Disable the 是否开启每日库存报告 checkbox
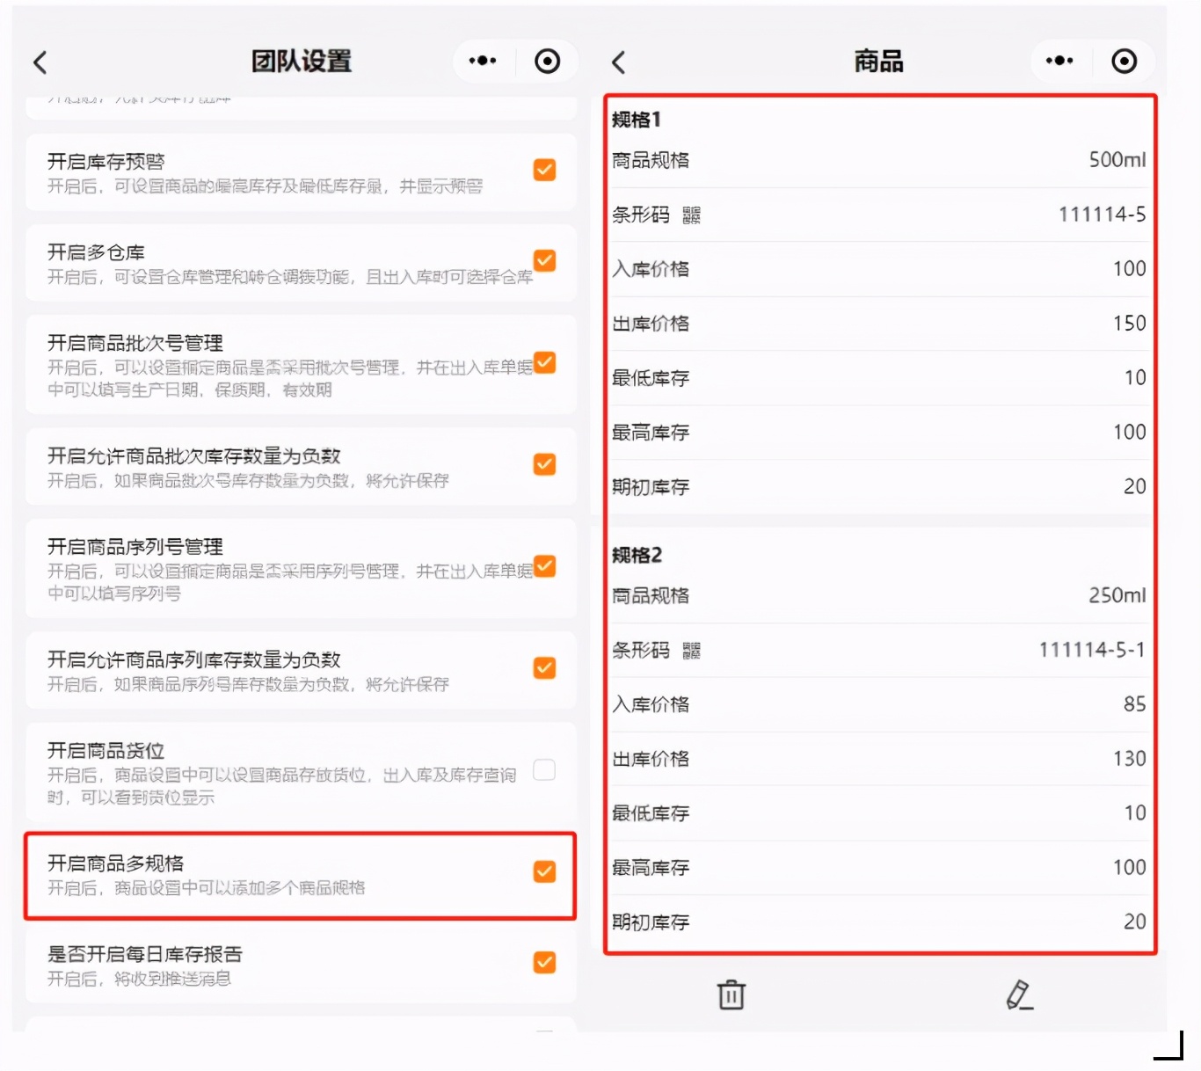 (544, 962)
